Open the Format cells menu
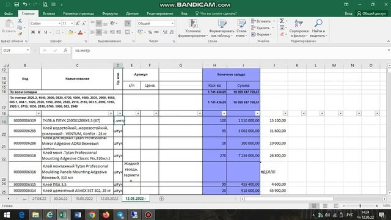 coord(261,34)
